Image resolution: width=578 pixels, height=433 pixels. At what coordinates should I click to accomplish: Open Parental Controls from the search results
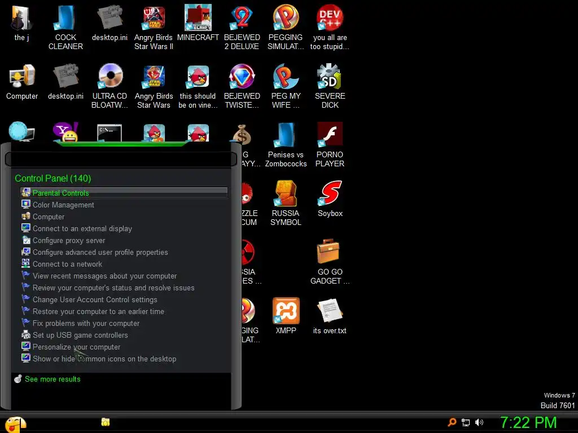124,193
